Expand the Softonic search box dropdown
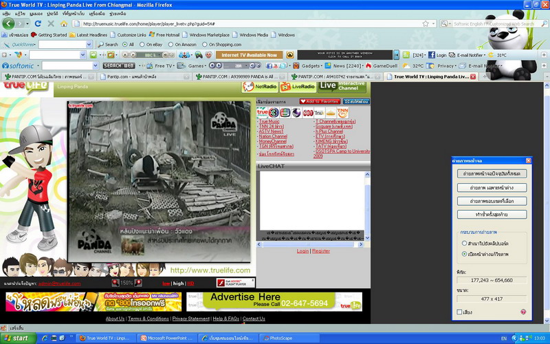This screenshot has height=344, width=550. click(96, 65)
